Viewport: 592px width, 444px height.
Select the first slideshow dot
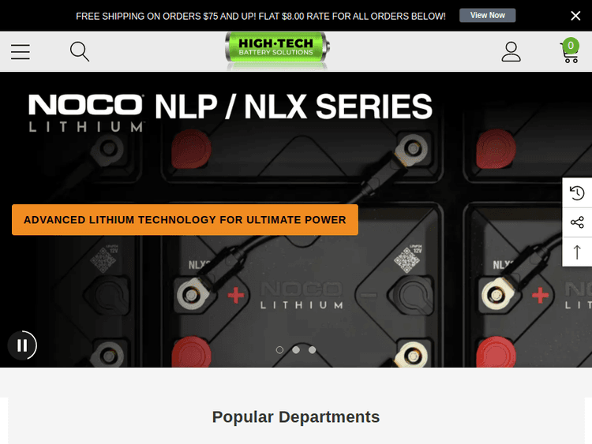click(x=279, y=350)
